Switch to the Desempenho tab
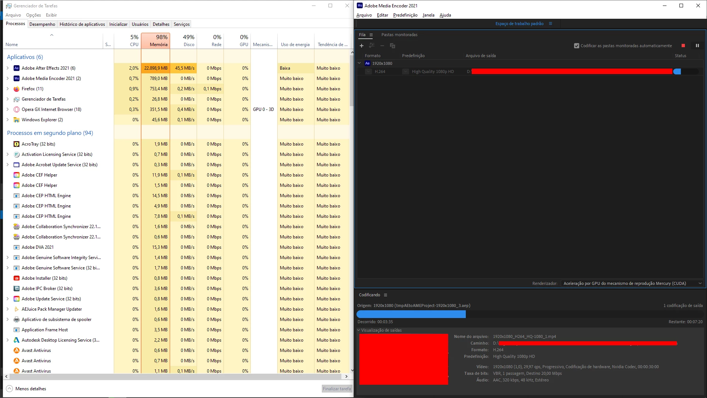 point(42,24)
